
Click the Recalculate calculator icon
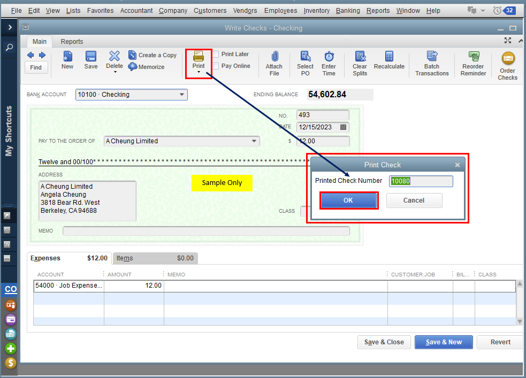[x=389, y=57]
